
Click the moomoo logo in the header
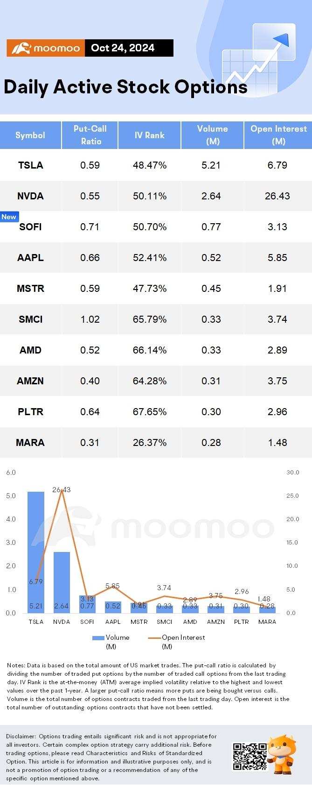point(46,48)
